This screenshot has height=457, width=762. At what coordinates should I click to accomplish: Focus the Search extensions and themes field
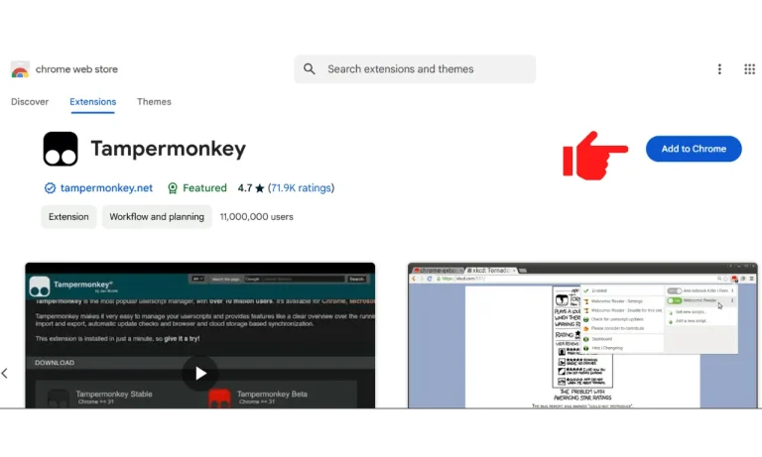coord(415,69)
